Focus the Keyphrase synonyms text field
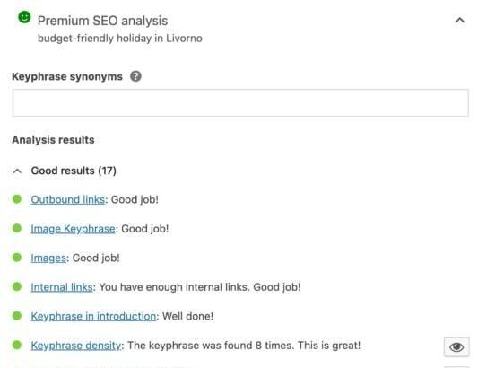Screen dimensions: 478x368 [240, 103]
